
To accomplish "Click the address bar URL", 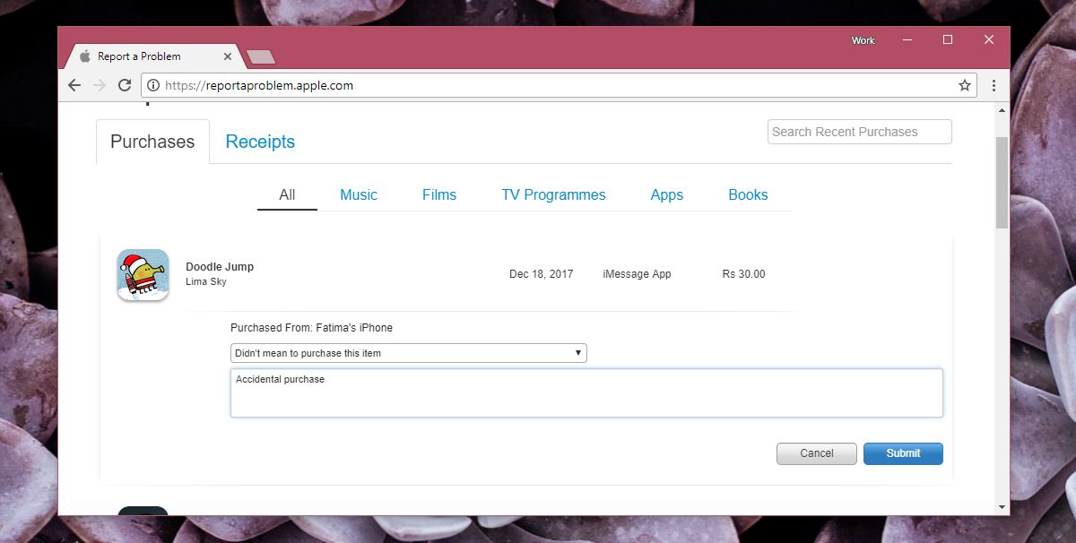I will point(259,86).
